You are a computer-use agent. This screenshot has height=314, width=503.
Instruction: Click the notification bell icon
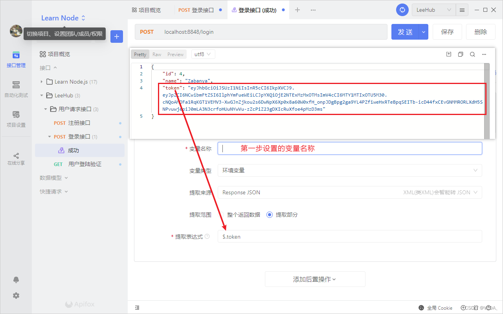click(16, 280)
